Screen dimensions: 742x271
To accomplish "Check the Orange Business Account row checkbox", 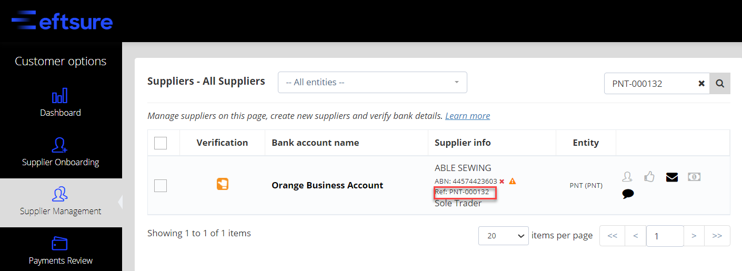I will (x=161, y=185).
